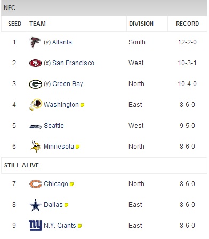This screenshot has height=239, width=209.
Task: Open the yellow note beside Chicago
Action: point(71,184)
